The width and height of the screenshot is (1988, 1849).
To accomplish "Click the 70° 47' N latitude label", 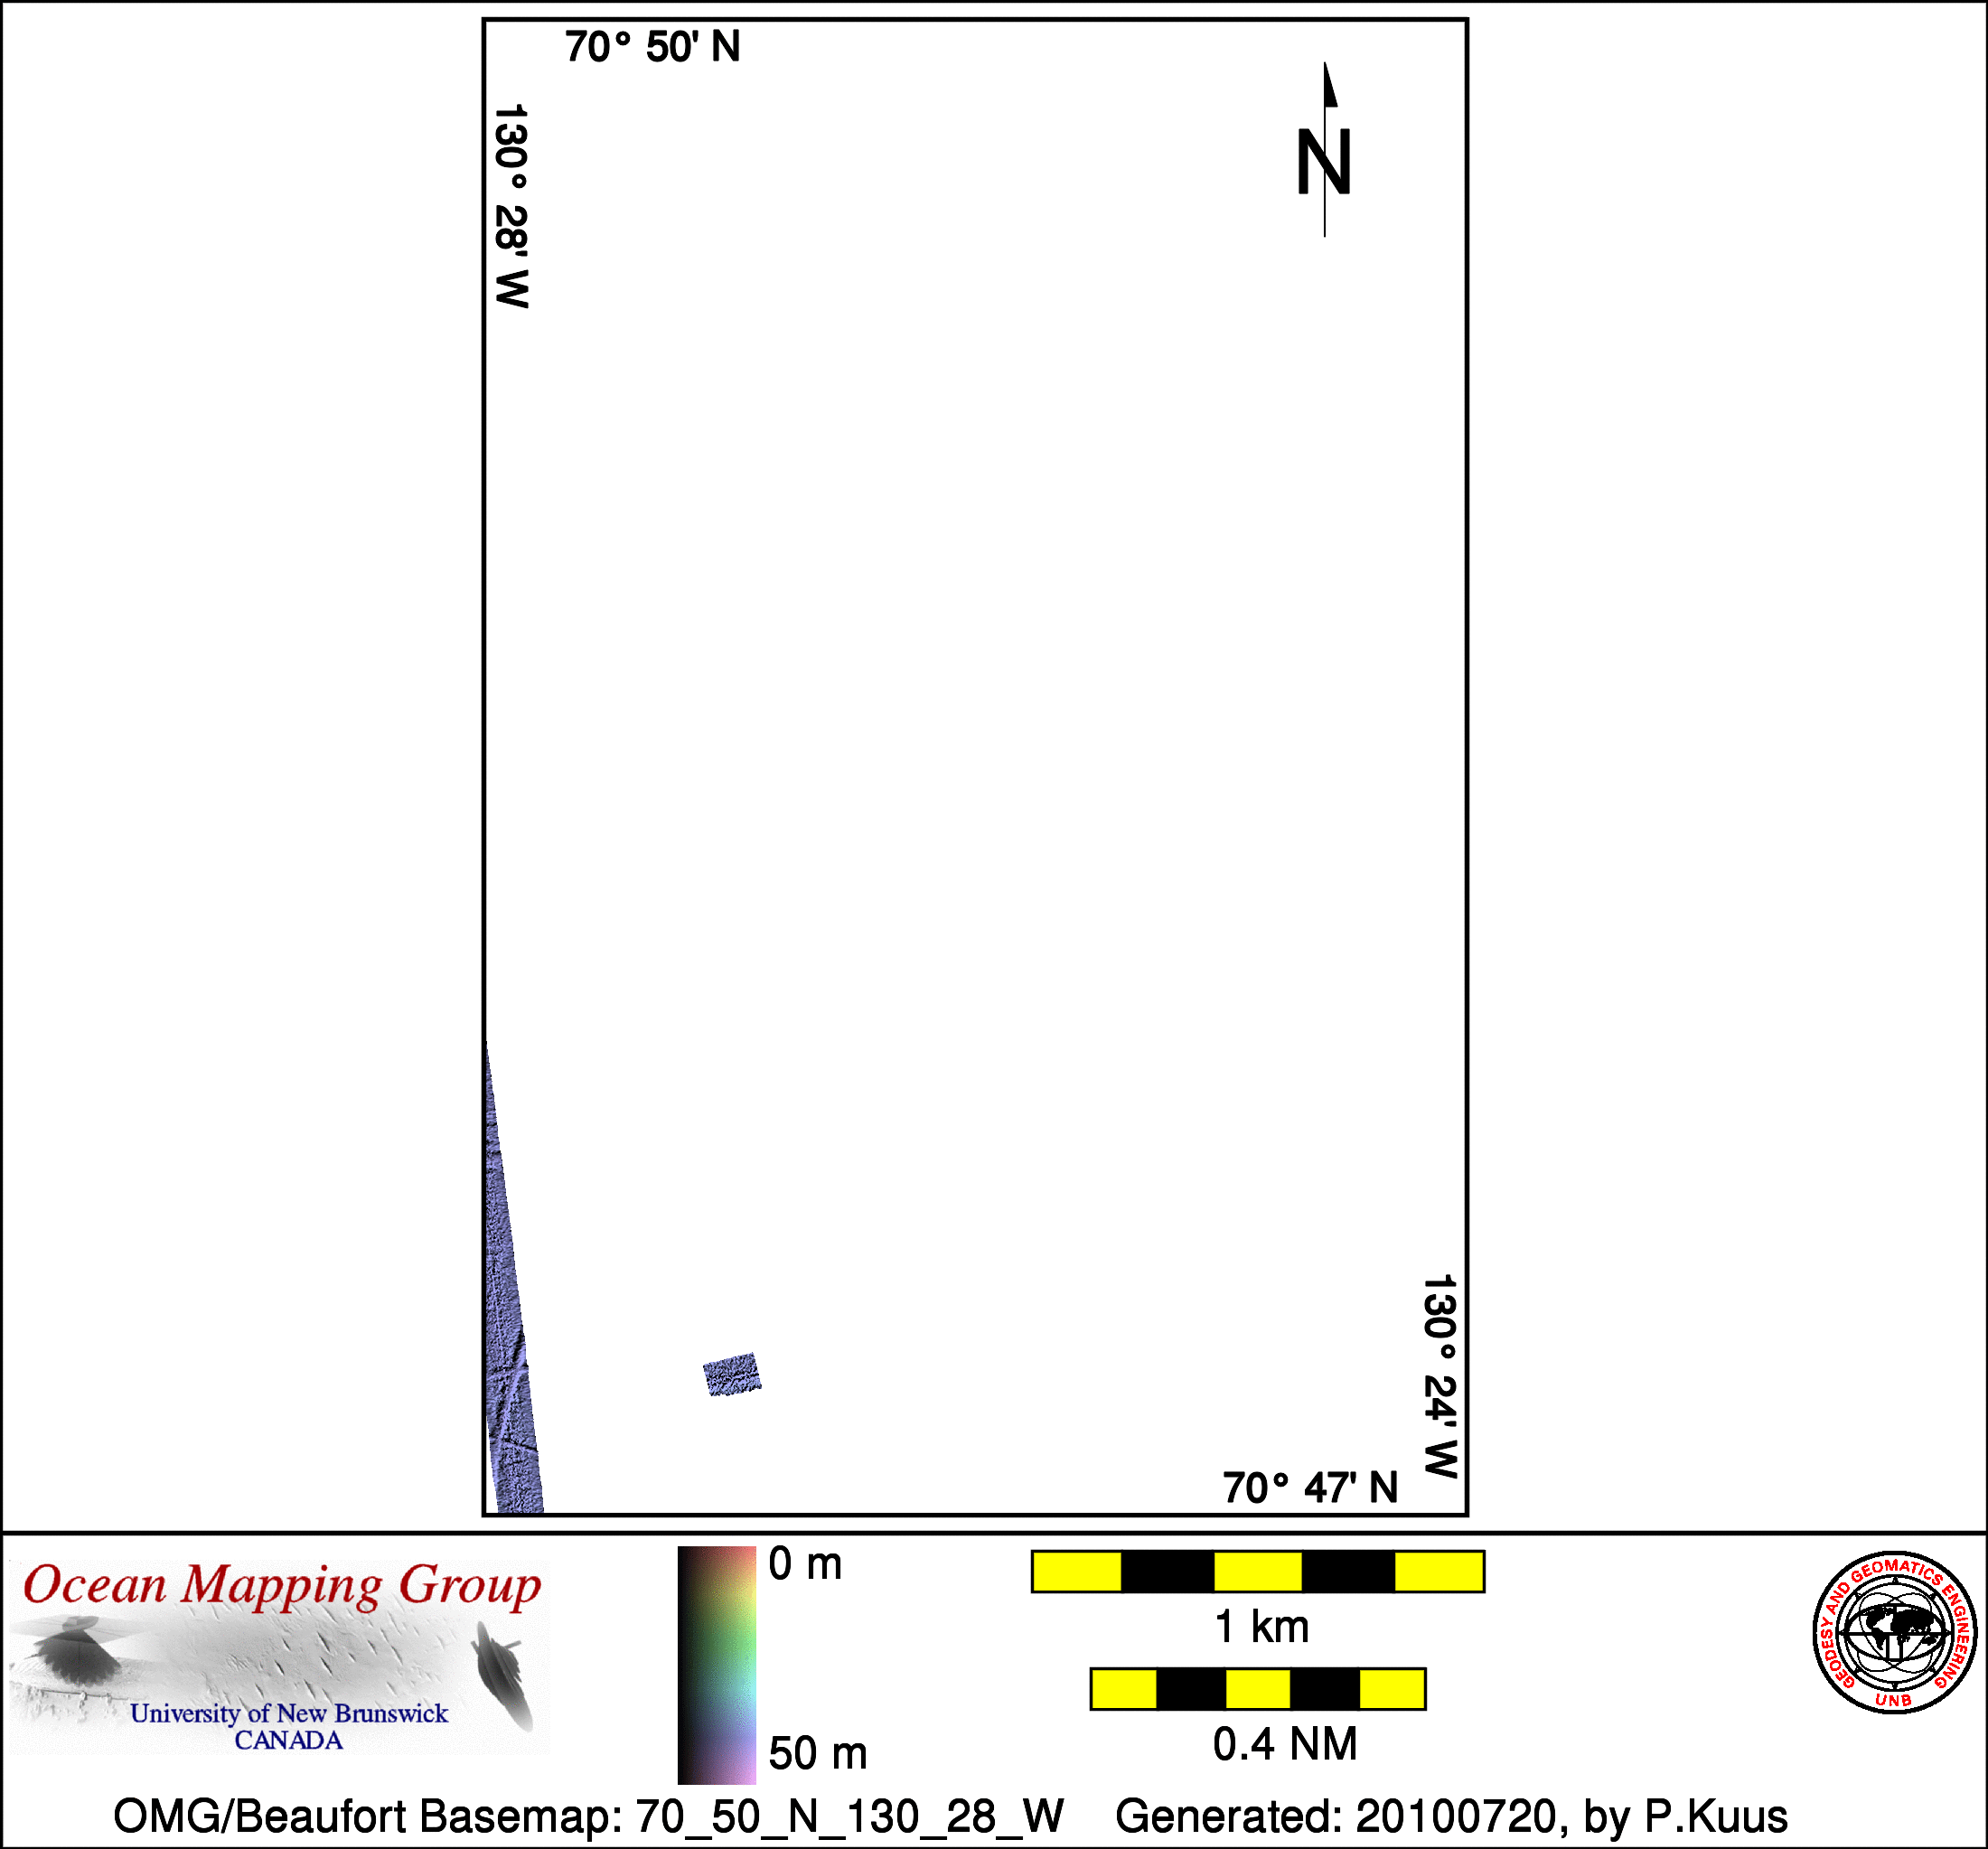I will pyautogui.click(x=1310, y=1488).
